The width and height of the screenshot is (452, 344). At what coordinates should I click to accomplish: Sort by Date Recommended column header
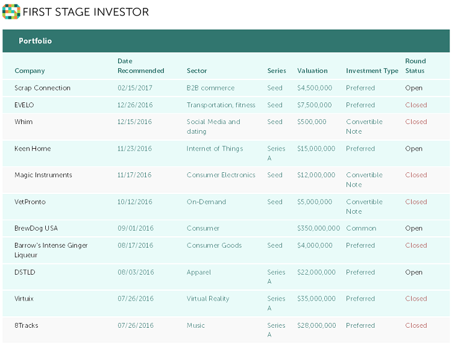point(140,66)
